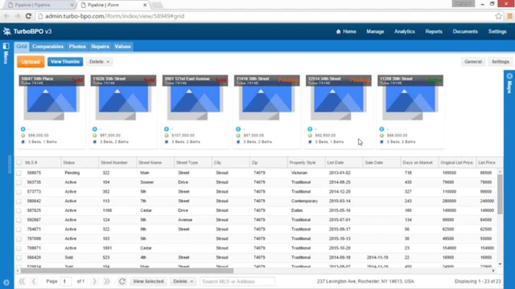This screenshot has height=289, width=515.
Task: Open the left Menu side panel
Action: point(6,53)
